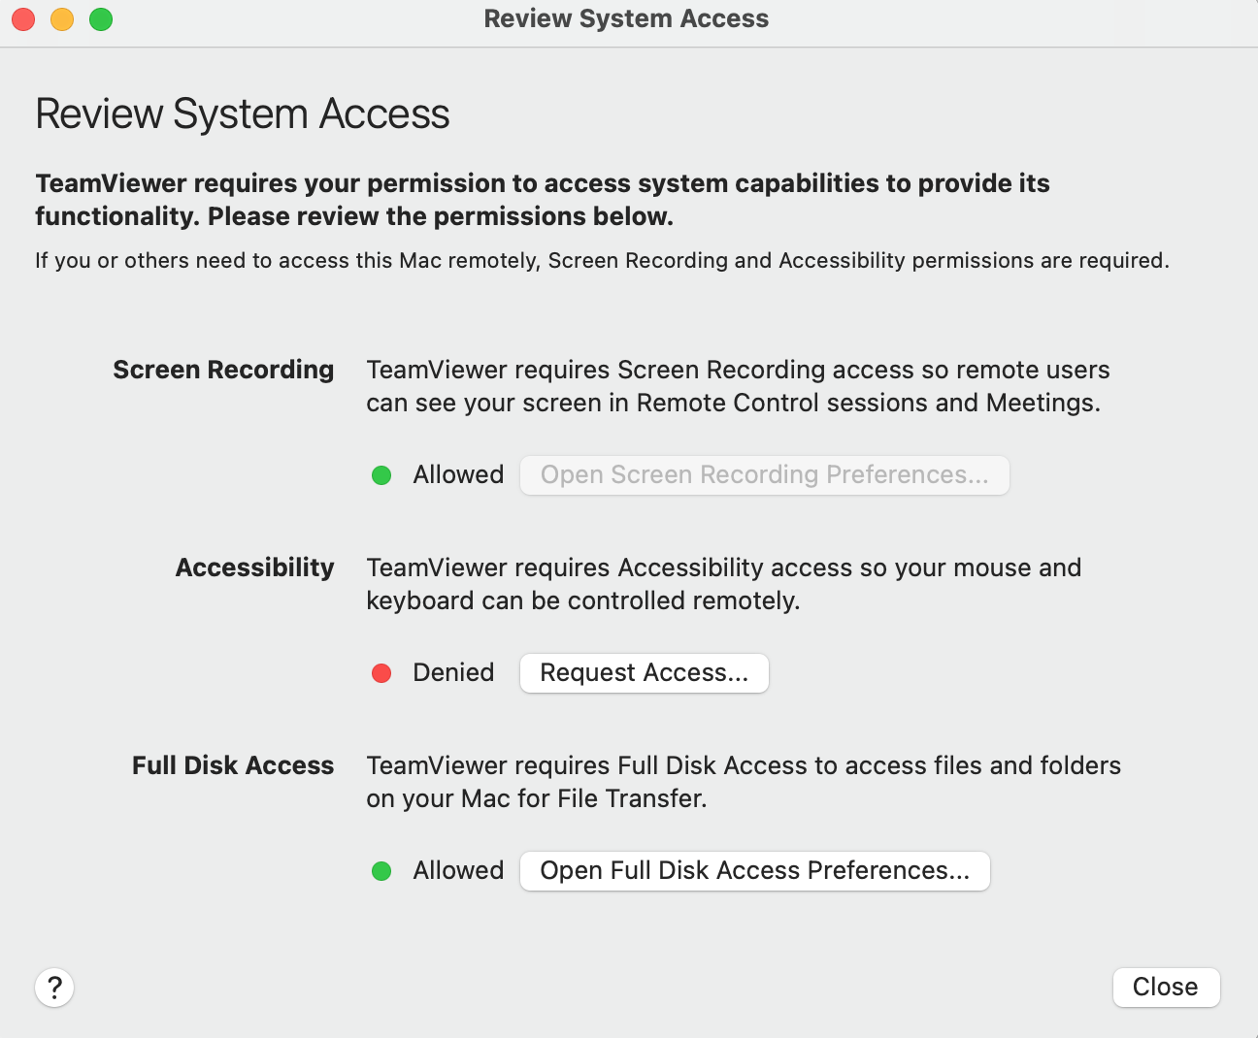Image resolution: width=1258 pixels, height=1038 pixels.
Task: Click the Allowed status label for Screen Recording
Action: click(x=458, y=474)
